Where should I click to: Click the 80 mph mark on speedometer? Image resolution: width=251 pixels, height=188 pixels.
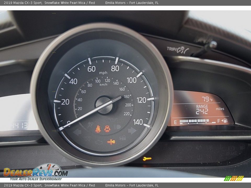[x=115, y=68]
